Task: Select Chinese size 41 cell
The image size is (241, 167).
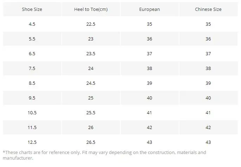Action: pos(208,113)
